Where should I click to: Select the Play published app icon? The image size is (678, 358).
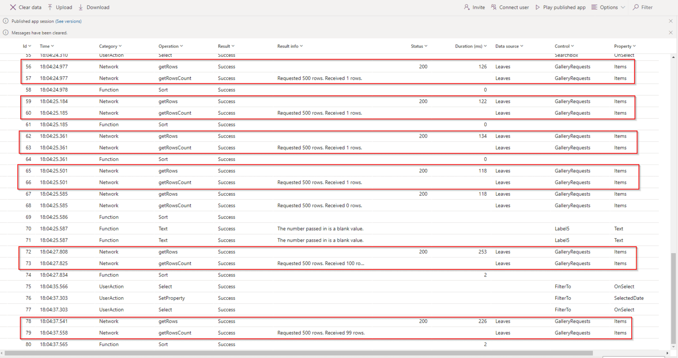(x=538, y=7)
